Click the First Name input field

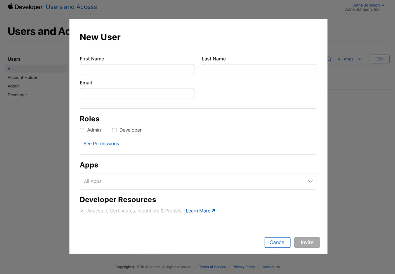[x=137, y=70]
